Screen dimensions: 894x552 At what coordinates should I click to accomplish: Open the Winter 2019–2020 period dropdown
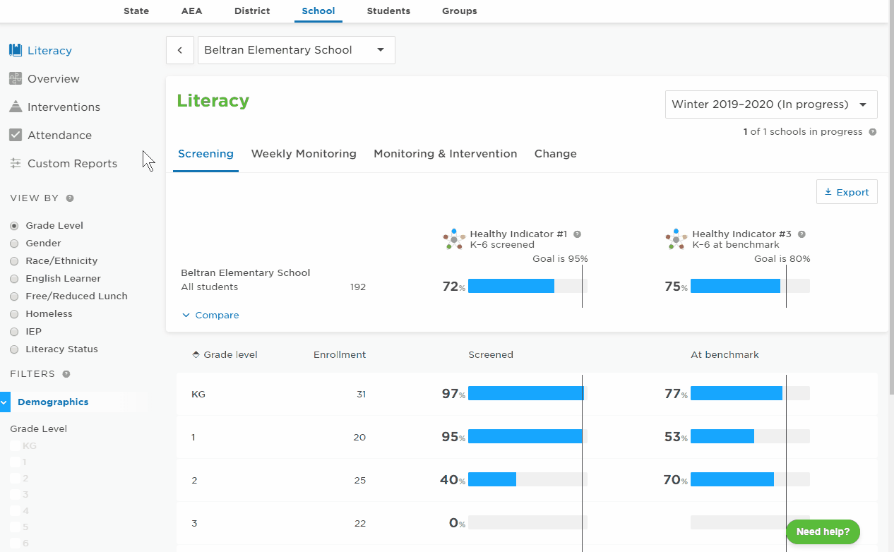[x=771, y=104]
